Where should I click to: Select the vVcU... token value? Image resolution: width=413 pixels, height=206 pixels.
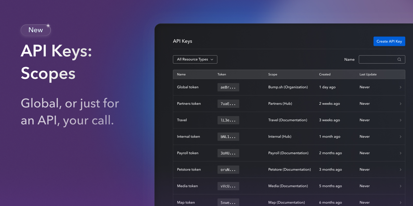pos(228,186)
